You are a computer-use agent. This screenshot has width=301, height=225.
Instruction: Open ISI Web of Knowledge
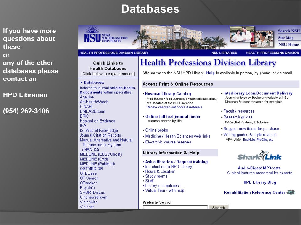pos(99,131)
